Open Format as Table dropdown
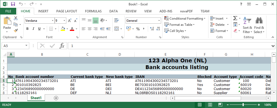This screenshot has height=108, width=277. tap(179, 24)
